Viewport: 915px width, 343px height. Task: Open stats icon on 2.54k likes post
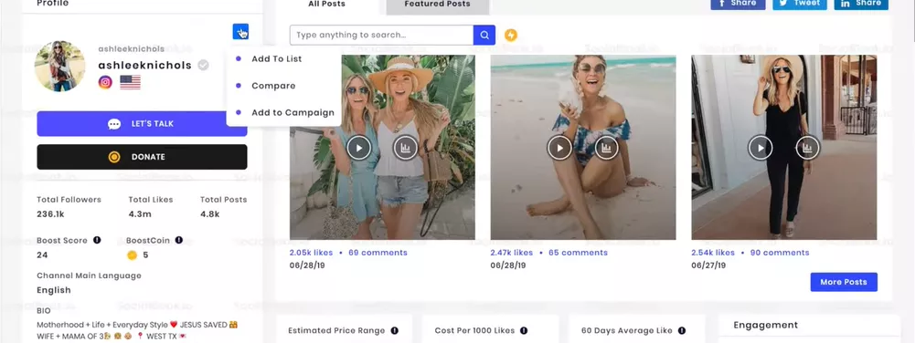[x=807, y=148]
